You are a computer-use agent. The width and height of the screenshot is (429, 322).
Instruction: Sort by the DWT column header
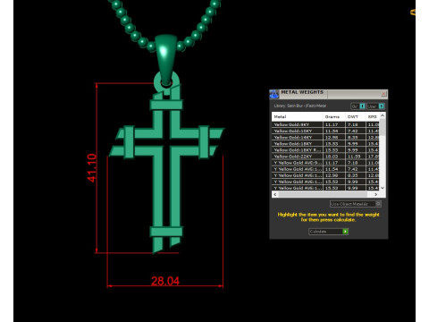(x=355, y=116)
